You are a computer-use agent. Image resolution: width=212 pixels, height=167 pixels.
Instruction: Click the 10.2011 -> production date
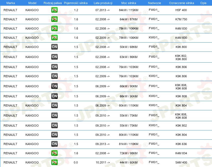click(103, 162)
